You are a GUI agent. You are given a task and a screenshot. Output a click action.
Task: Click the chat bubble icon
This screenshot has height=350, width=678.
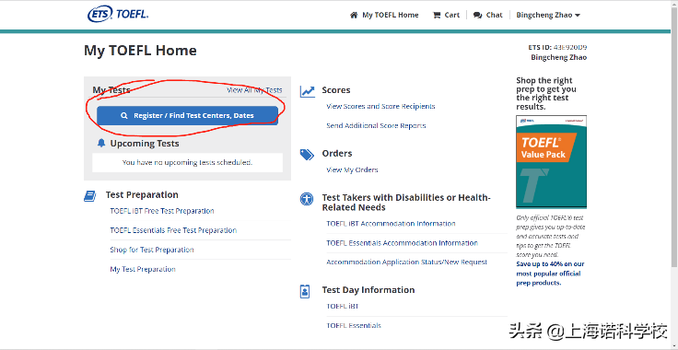pos(477,15)
